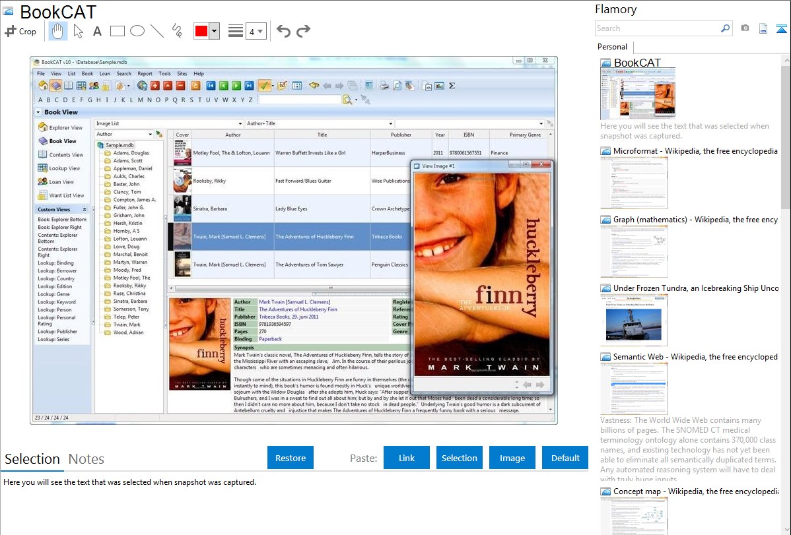
Task: Click the globe web icon in BookCAT toolbar
Action: tap(142, 86)
